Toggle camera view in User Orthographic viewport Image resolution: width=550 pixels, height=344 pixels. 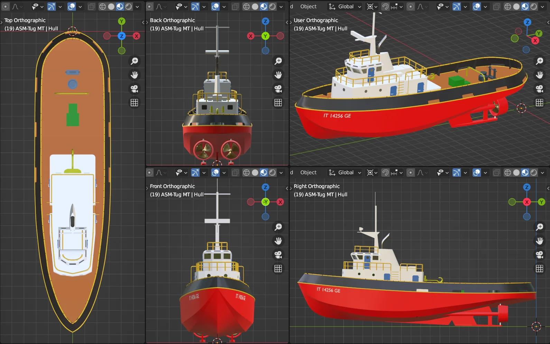tap(539, 89)
